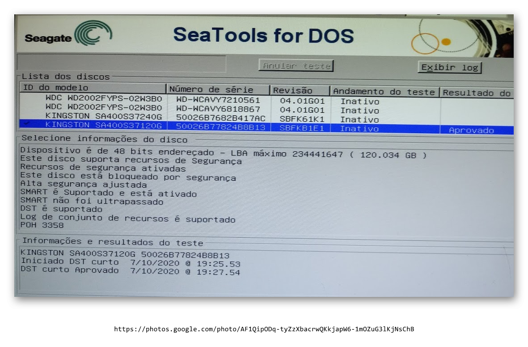
Task: Click the Revisão column header
Action: point(300,90)
